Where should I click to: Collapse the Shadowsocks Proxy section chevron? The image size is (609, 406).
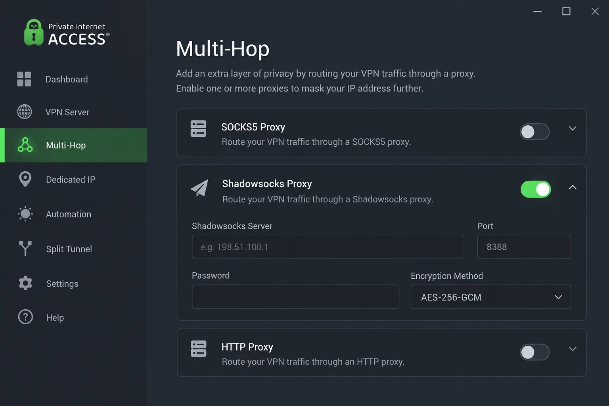[x=573, y=187]
